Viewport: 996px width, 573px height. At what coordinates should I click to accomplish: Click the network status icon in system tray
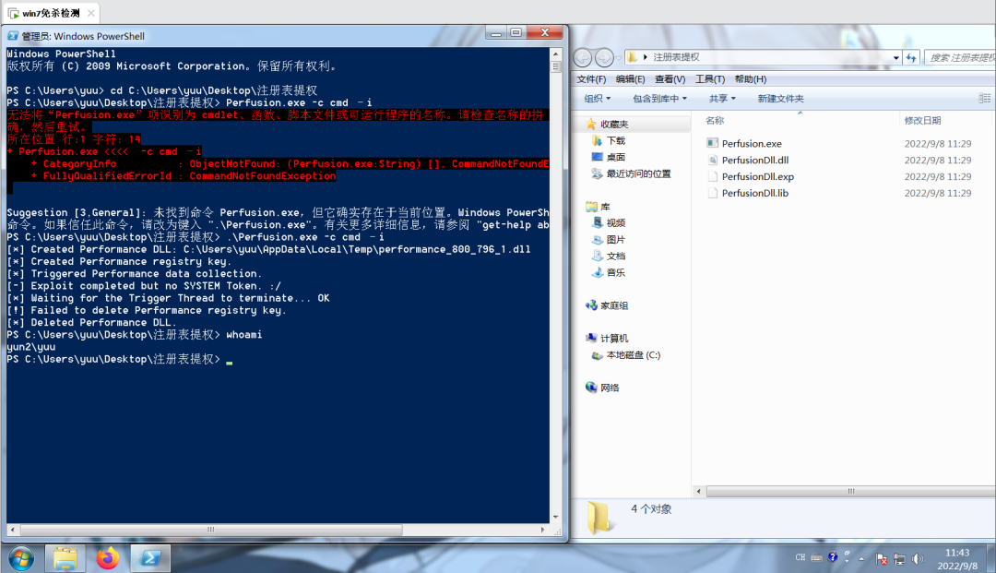[899, 557]
